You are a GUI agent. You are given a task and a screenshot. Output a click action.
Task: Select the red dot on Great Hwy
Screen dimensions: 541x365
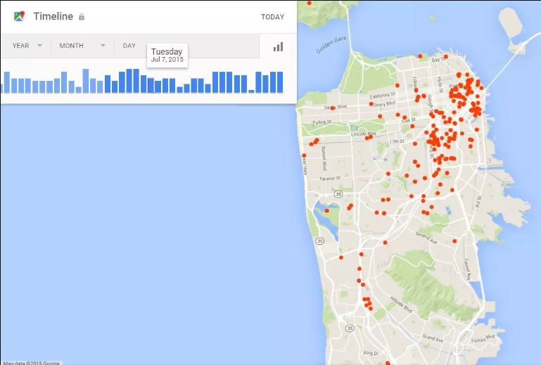pos(304,155)
